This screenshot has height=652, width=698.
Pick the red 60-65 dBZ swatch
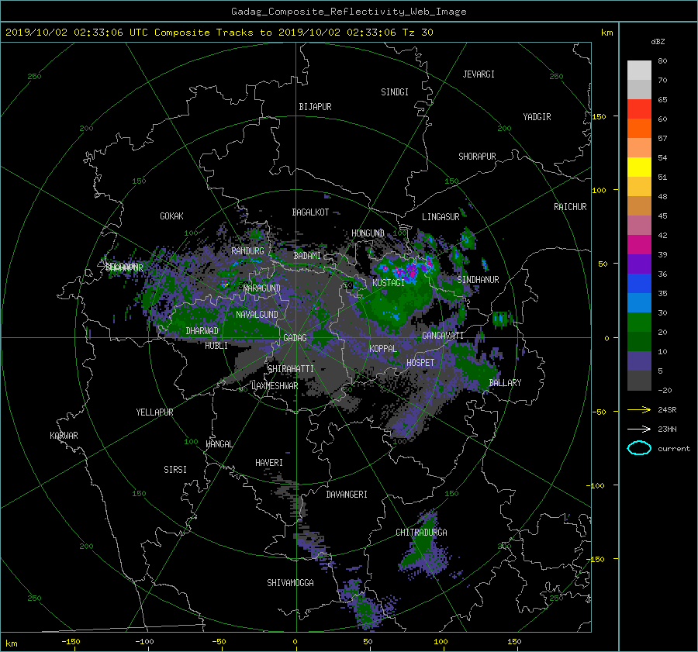pyautogui.click(x=639, y=109)
